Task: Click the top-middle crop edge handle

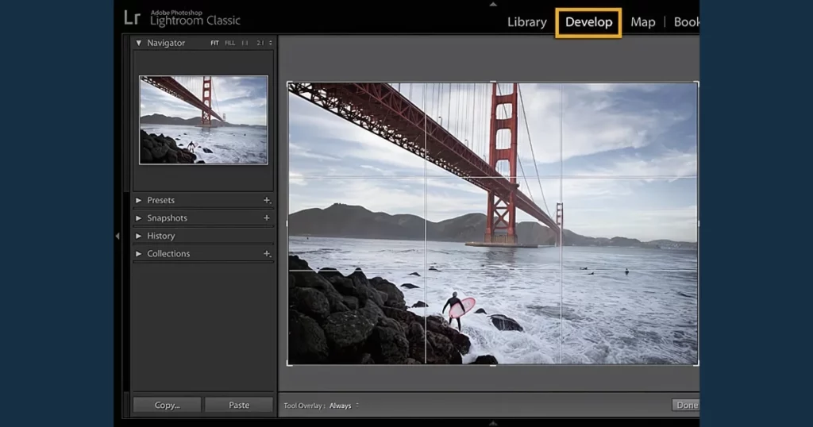Action: (493, 83)
